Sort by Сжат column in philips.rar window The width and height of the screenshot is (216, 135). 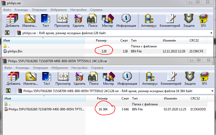click(x=118, y=40)
